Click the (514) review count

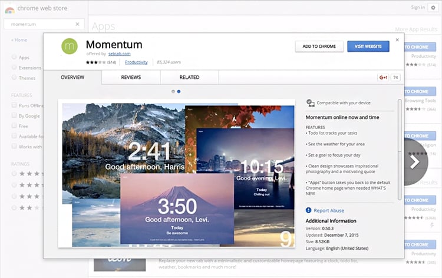click(111, 62)
